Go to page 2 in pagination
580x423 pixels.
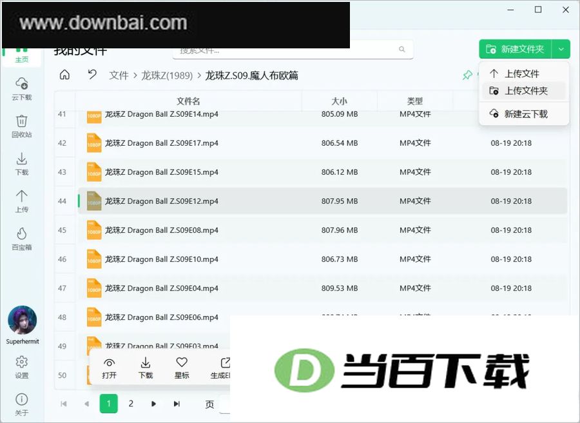(131, 404)
